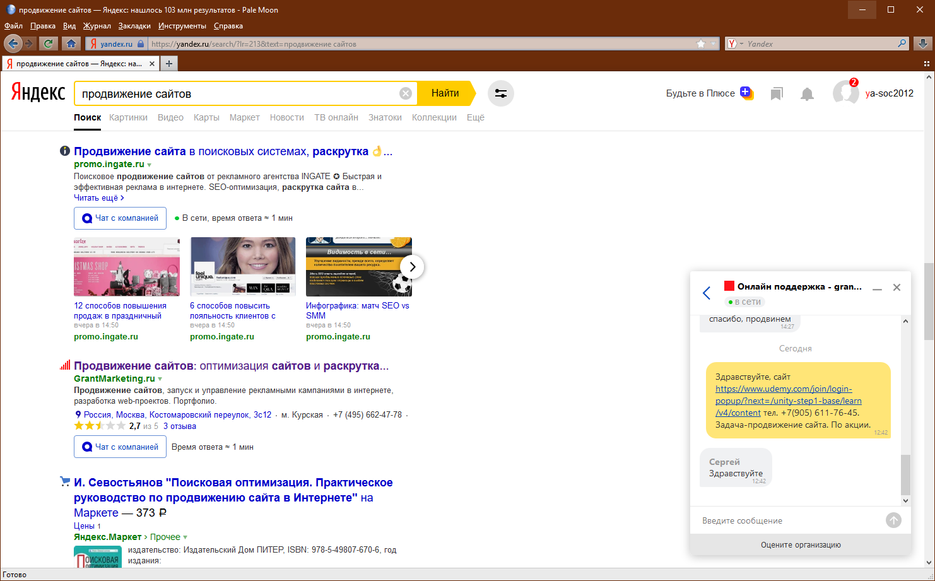Image resolution: width=935 pixels, height=581 pixels.
Task: Open the Инструменты menu
Action: (x=182, y=26)
